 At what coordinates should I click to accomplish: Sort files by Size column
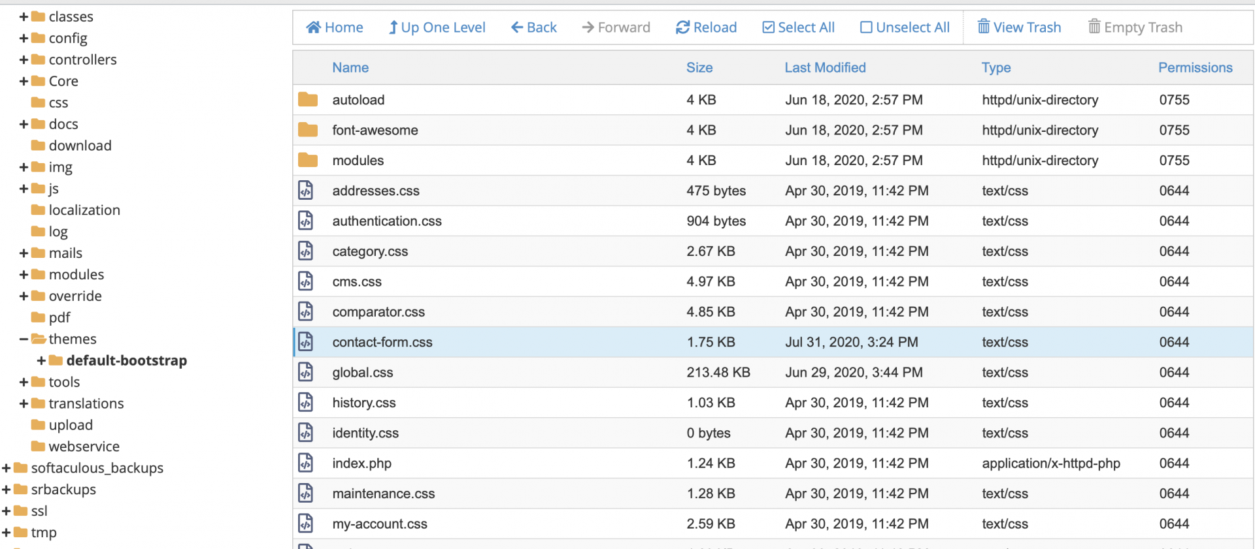click(x=699, y=67)
